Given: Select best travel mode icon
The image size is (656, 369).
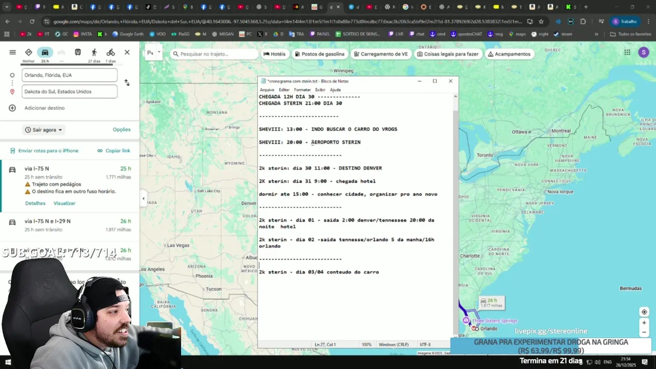Looking at the screenshot, I should pyautogui.click(x=29, y=52).
